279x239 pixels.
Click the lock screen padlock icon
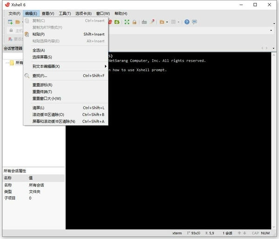click(134, 22)
